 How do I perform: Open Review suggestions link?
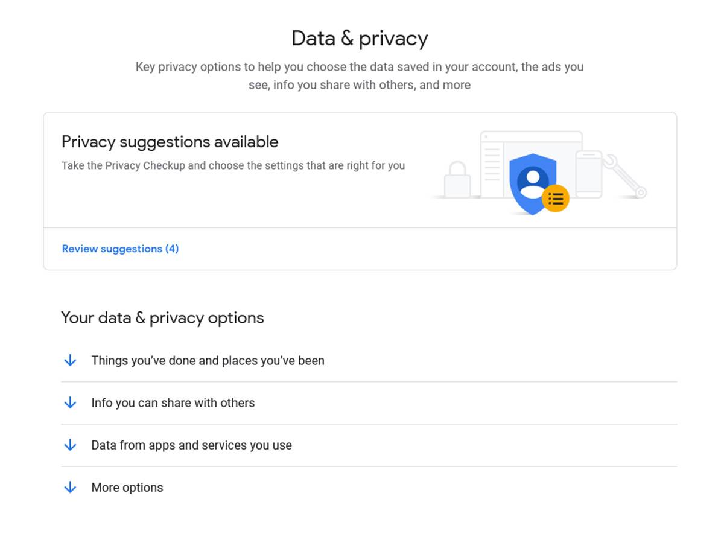pyautogui.click(x=120, y=249)
